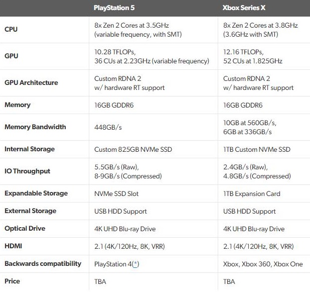The height and width of the screenshot is (292, 310).
Task: Click 'Xbox, Xbox 360, Xbox One' cell
Action: [x=263, y=264]
